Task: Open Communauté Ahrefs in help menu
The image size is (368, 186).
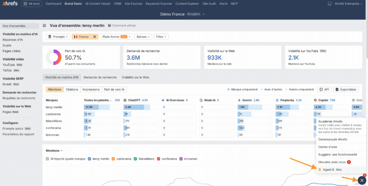Action: [x=333, y=139]
